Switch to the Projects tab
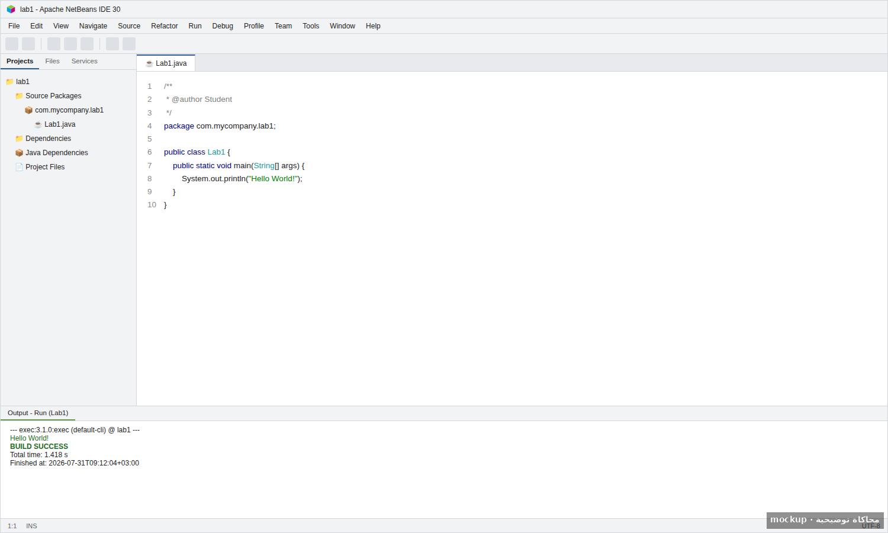Screen dimensions: 888x533 [x=20, y=62]
